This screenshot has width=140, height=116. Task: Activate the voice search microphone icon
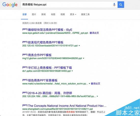click(114, 5)
